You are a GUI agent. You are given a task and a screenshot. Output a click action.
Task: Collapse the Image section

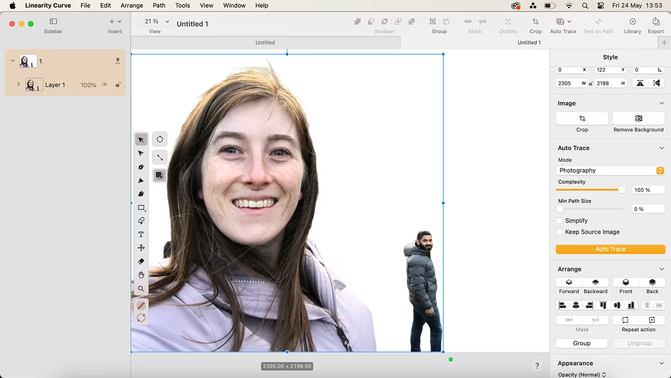click(x=662, y=103)
